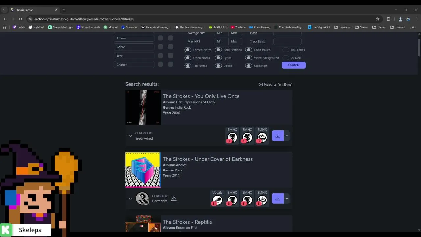Download the Under Cover of Darkness chart
Screen dimensions: 421x237
278,198
